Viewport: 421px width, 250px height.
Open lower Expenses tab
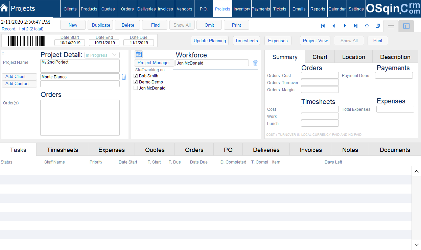[x=112, y=150]
